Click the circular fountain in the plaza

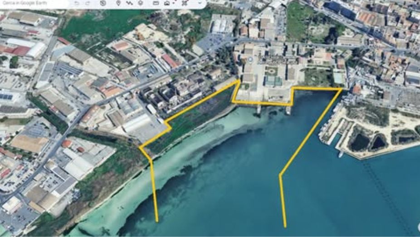coord(250,59)
